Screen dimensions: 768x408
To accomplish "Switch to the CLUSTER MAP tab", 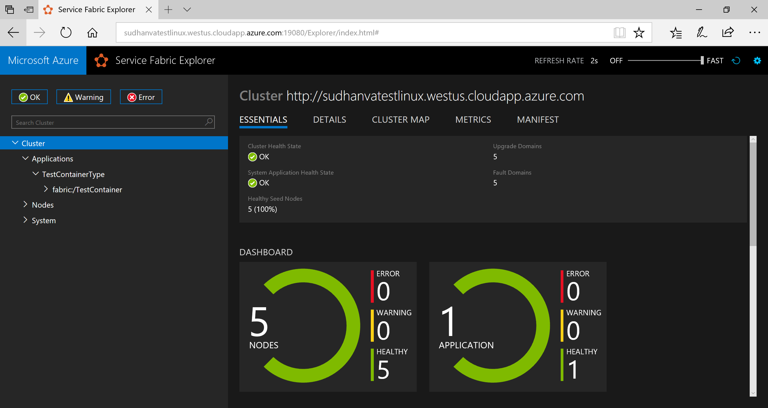I will click(400, 119).
